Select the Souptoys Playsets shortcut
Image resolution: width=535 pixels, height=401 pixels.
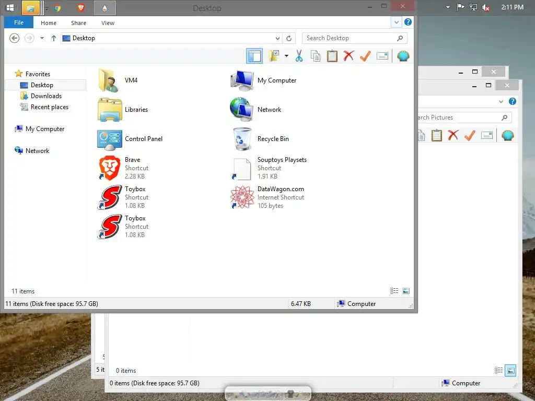268,168
